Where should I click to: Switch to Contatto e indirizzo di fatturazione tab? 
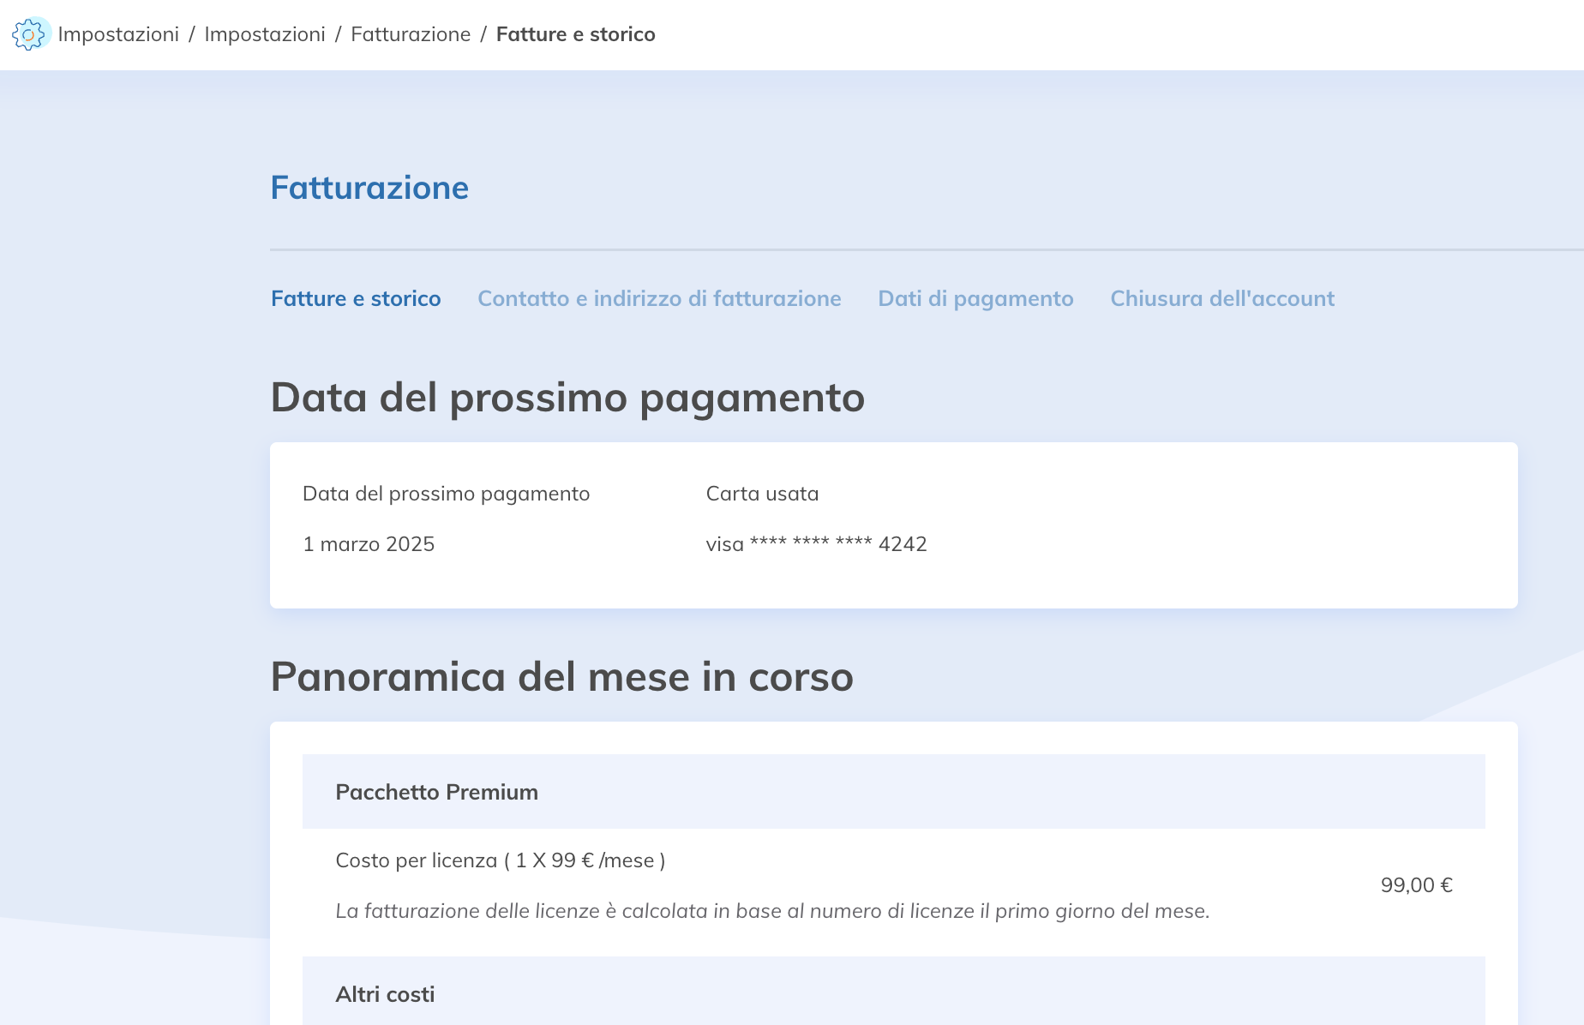[659, 298]
